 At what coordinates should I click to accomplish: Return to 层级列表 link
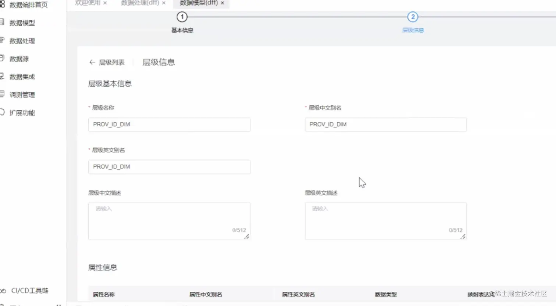coord(112,62)
